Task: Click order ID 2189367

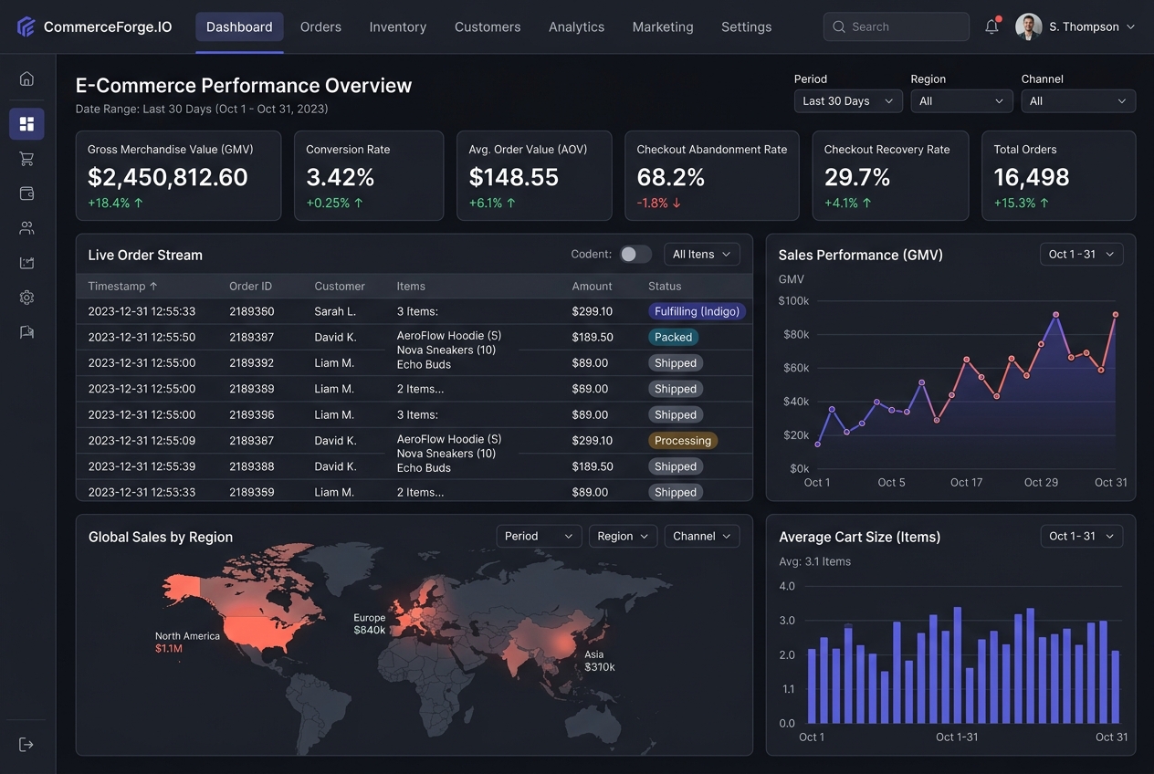Action: pyautogui.click(x=251, y=440)
